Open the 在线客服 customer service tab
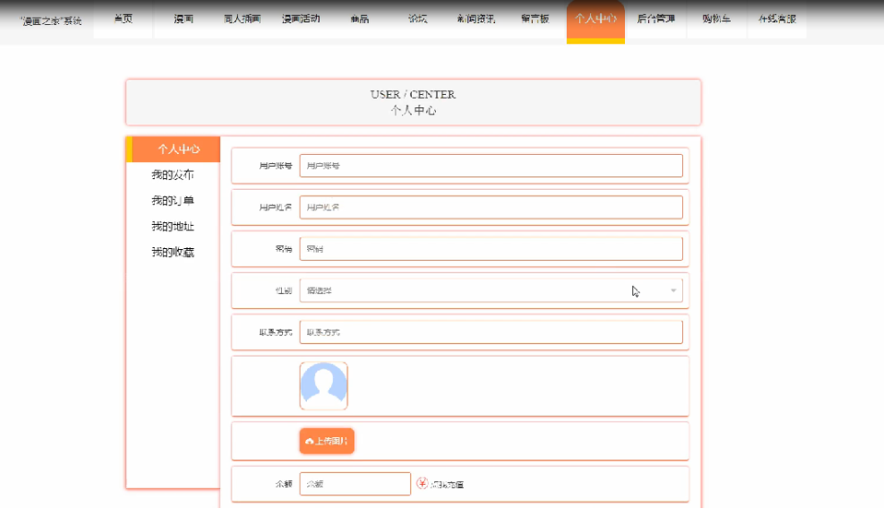This screenshot has width=884, height=509. pos(777,18)
